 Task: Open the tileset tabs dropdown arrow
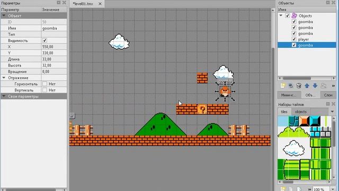(332, 111)
